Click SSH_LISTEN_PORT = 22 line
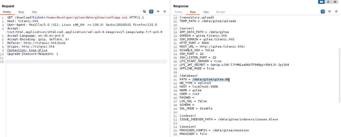This screenshot has width=341, height=137. click(x=198, y=57)
